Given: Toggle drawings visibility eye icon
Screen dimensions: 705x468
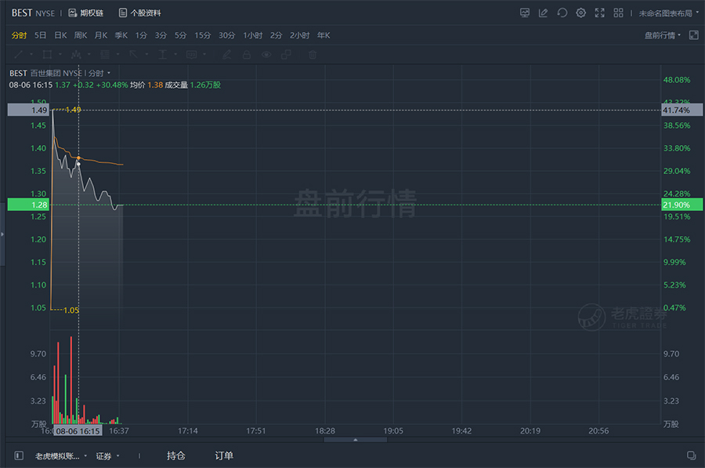Looking at the screenshot, I should click(266, 55).
